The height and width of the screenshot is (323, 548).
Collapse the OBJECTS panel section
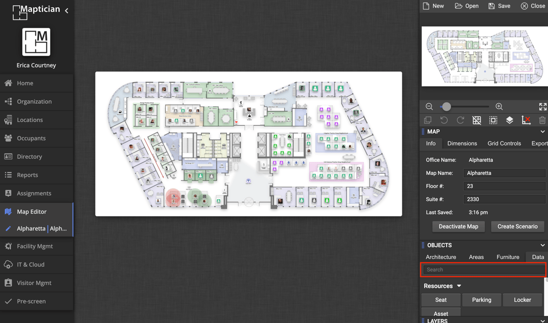pos(542,245)
